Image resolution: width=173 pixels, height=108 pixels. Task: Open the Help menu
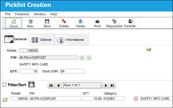[x=54, y=14]
